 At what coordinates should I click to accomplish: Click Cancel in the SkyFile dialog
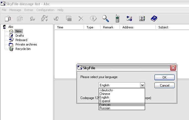tap(164, 85)
